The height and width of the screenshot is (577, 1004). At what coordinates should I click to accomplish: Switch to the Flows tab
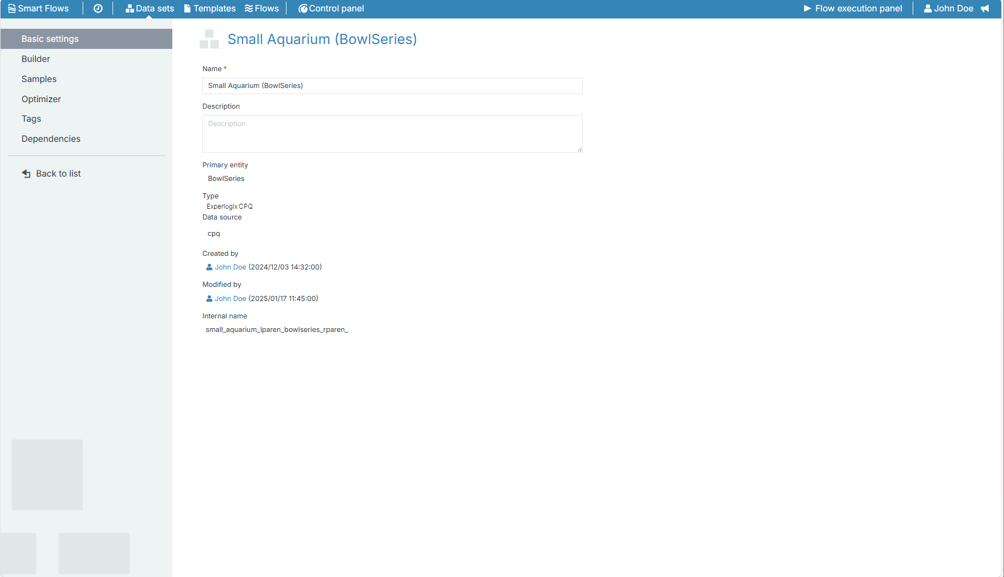(261, 9)
